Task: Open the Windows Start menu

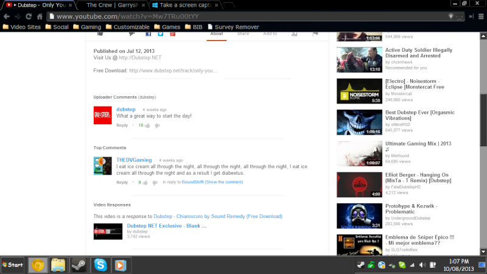Action: [x=12, y=265]
